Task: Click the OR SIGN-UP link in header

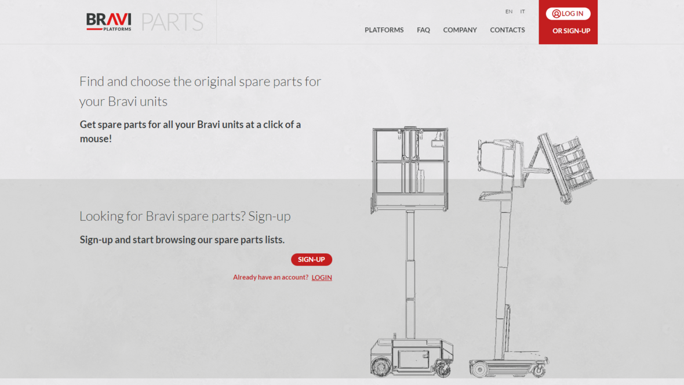Action: pos(571,31)
